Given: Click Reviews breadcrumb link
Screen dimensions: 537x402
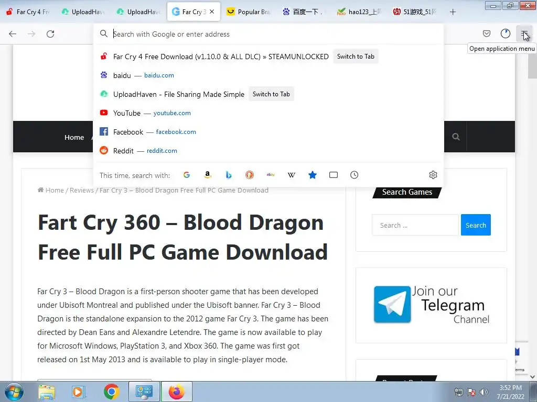Looking at the screenshot, I should pos(81,191).
